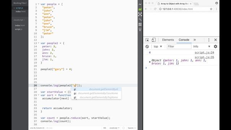Open JavaScript language mode dropdown in status bar

(114, 128)
